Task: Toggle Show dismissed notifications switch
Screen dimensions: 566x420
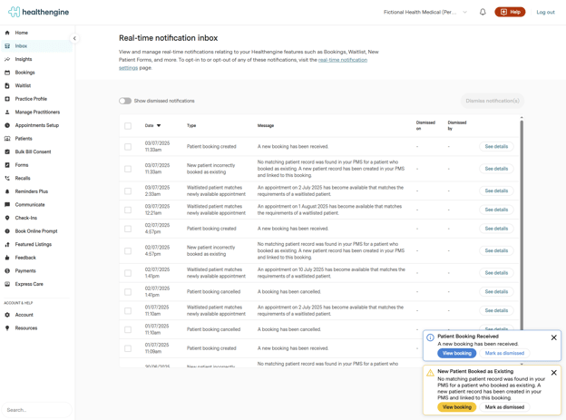Action: coord(125,101)
